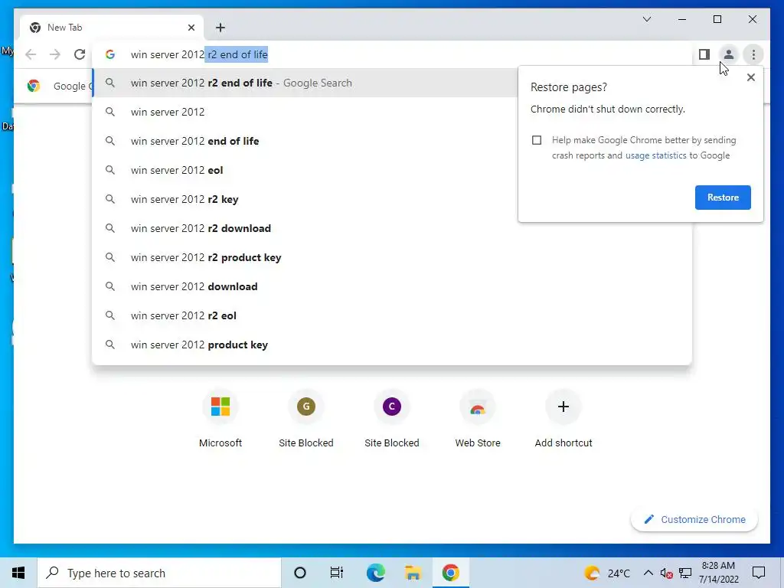Choose suggestion "win server 2012 product key"

pos(392,345)
